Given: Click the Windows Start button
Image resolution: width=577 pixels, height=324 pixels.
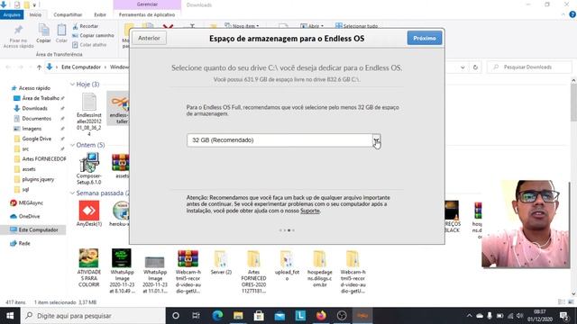Looking at the screenshot, I should coord(10,316).
